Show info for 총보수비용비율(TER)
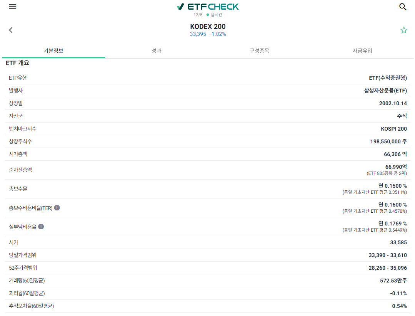 (x=57, y=208)
